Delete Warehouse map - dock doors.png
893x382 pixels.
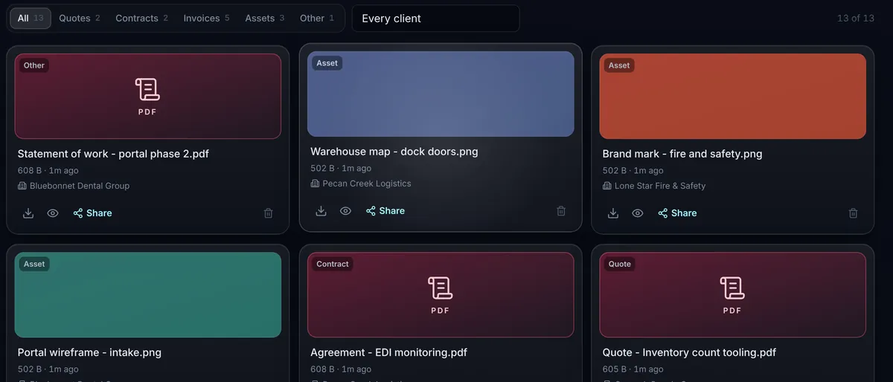(x=561, y=211)
